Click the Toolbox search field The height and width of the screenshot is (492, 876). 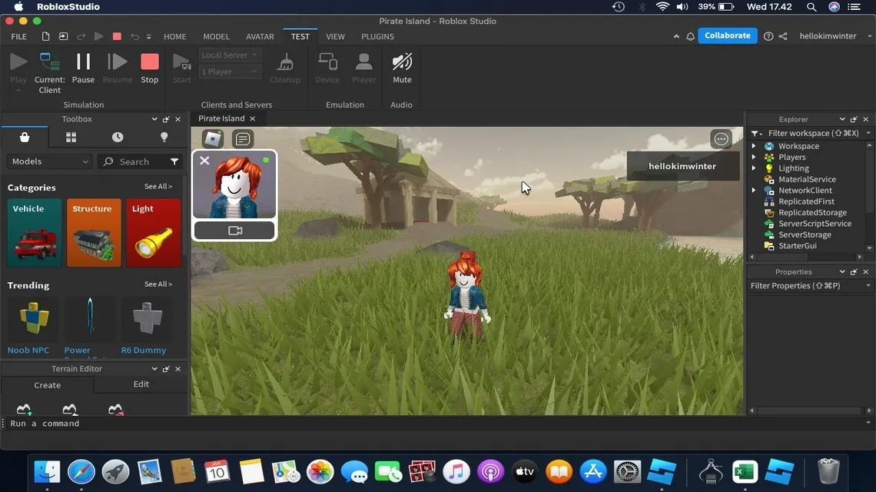pyautogui.click(x=134, y=161)
